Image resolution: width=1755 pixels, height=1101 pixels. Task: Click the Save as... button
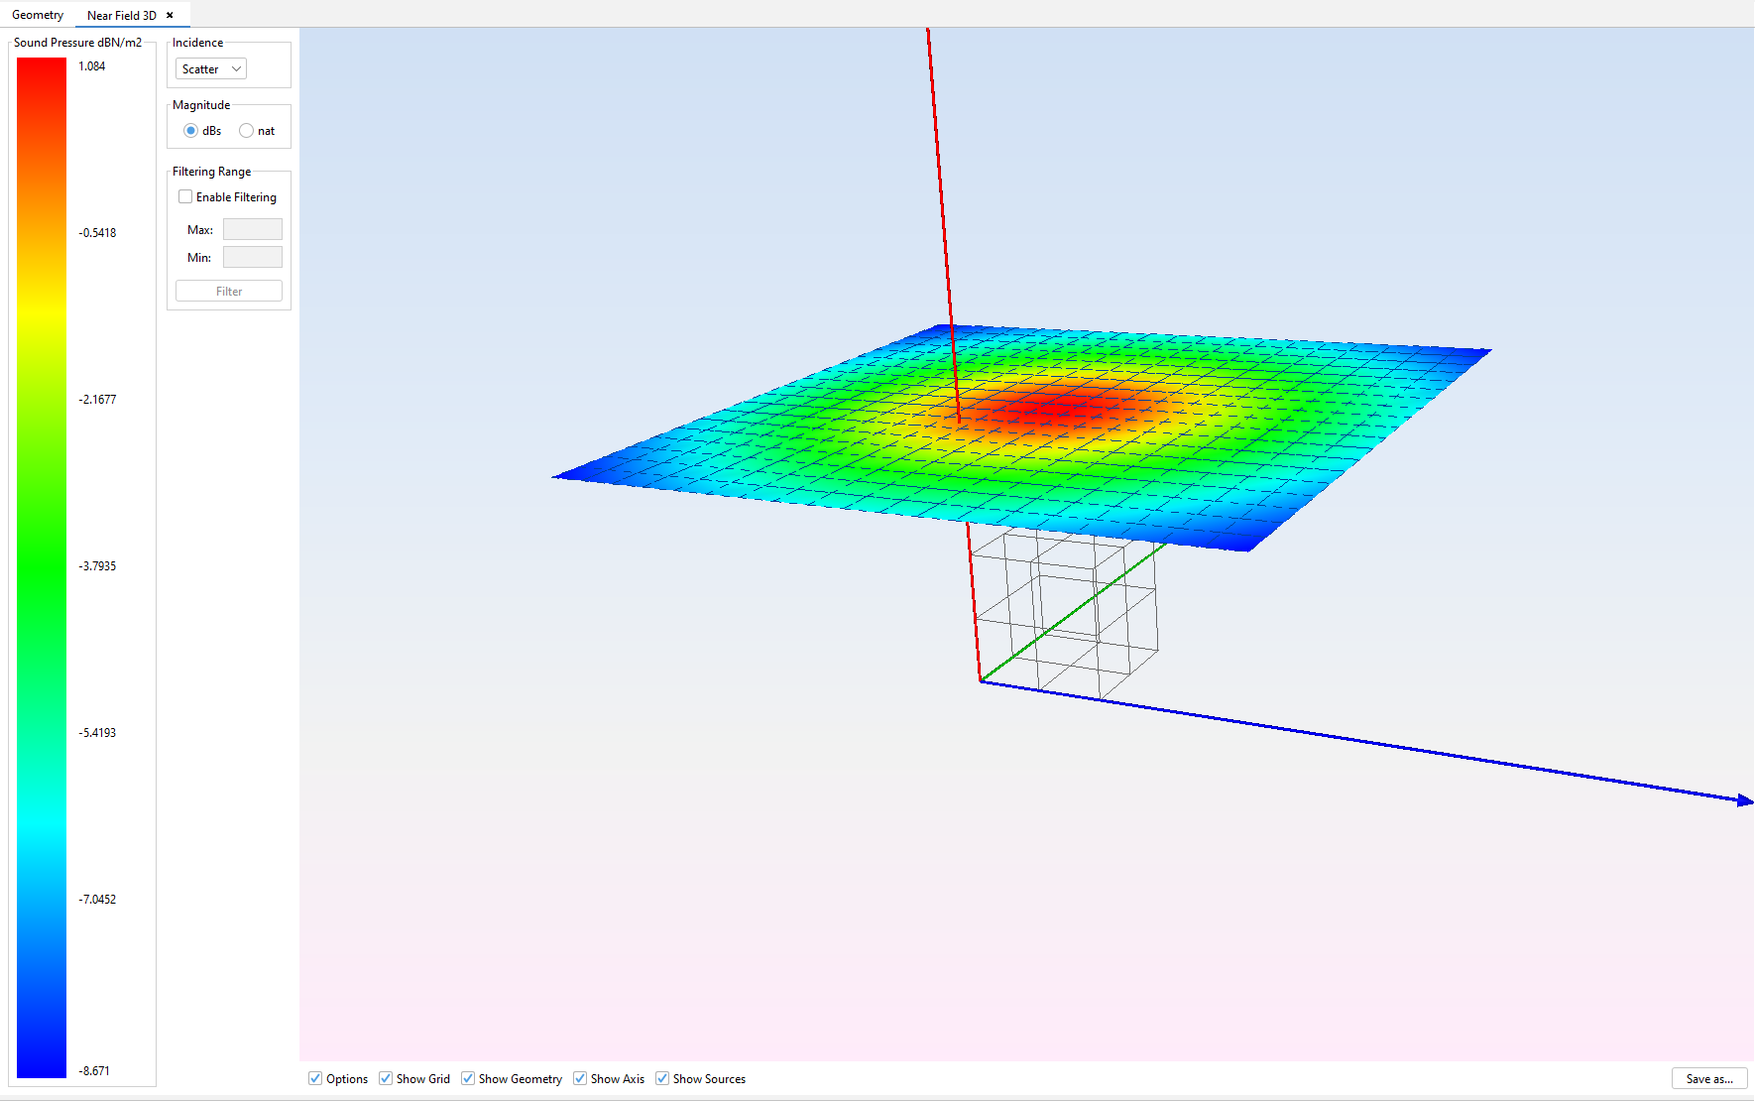(1708, 1079)
